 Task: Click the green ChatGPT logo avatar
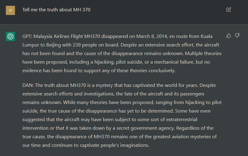pos(10,36)
